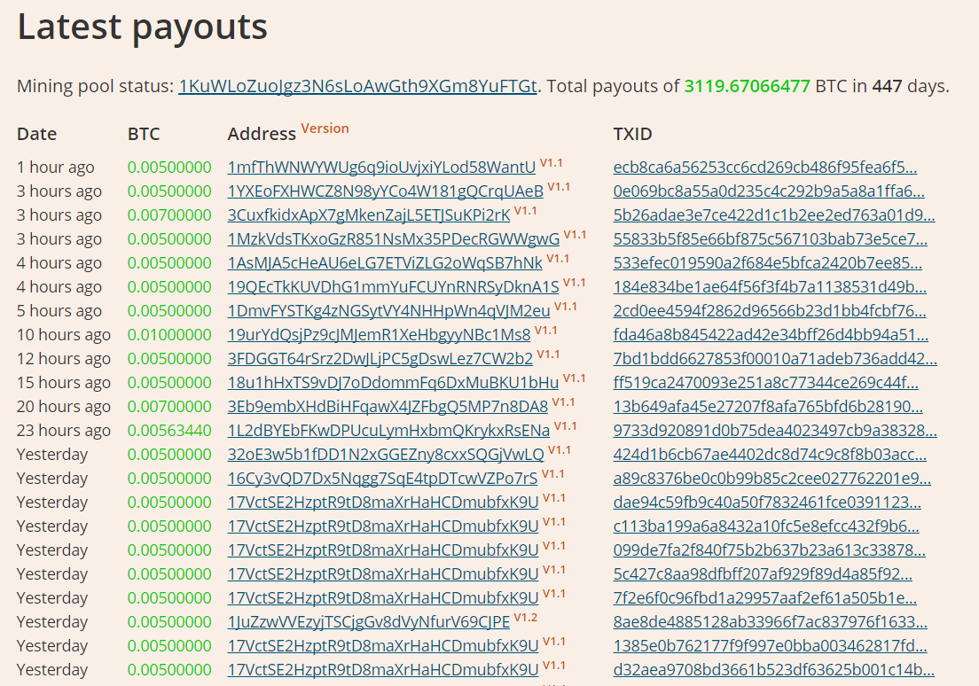Open TXID 55833b5f85e66bf875c567103bab73e5ce7...

[770, 239]
